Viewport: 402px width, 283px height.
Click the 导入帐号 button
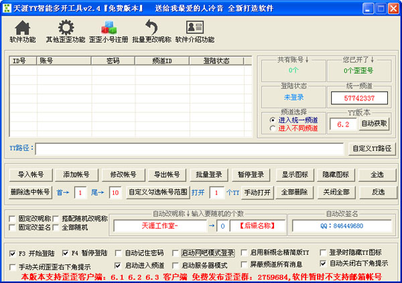coord(31,175)
